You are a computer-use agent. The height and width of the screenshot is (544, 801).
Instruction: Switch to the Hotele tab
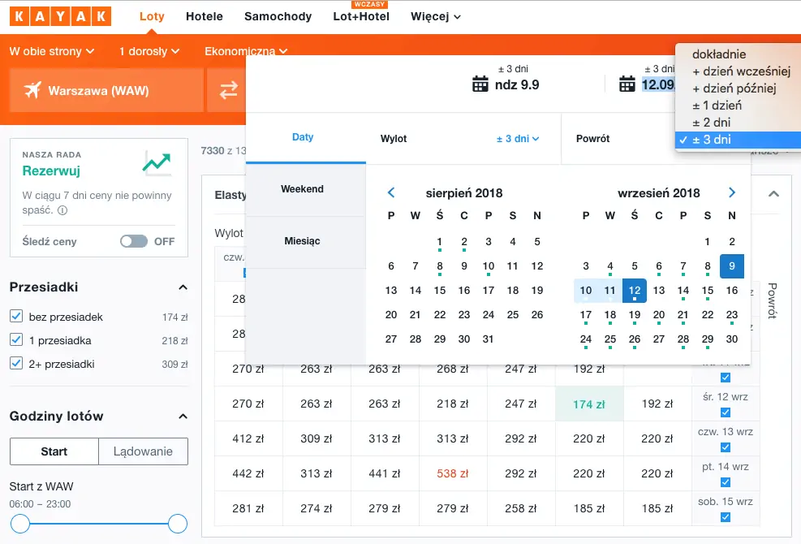point(205,16)
